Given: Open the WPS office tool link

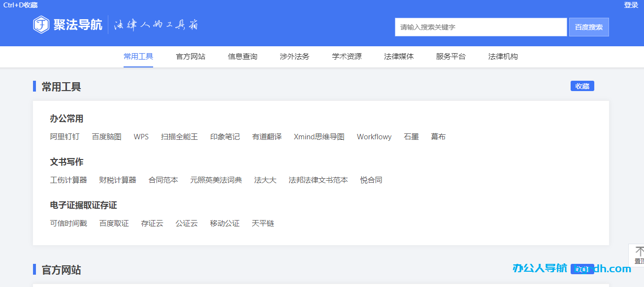Looking at the screenshot, I should [141, 136].
